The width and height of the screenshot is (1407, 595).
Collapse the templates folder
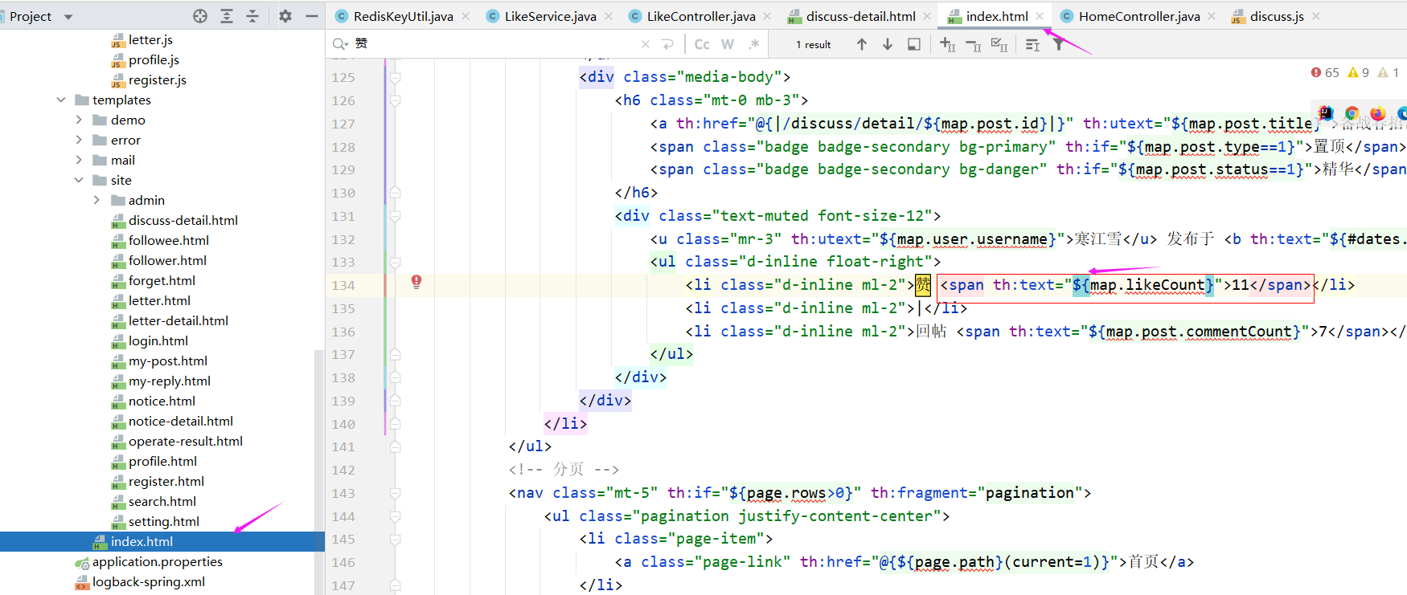tap(61, 100)
